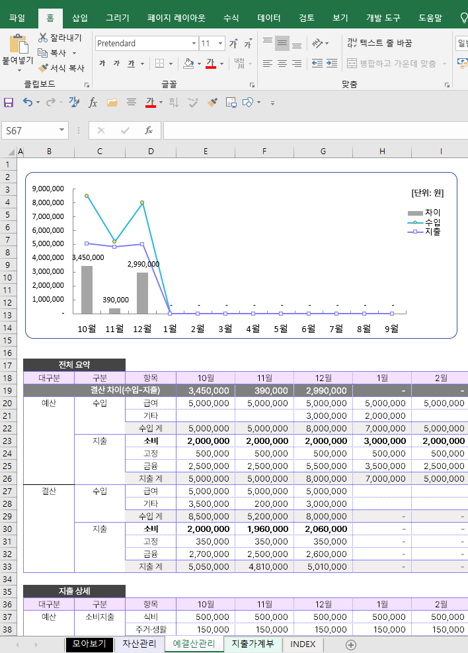Open the 파일 menu tab

(17, 18)
